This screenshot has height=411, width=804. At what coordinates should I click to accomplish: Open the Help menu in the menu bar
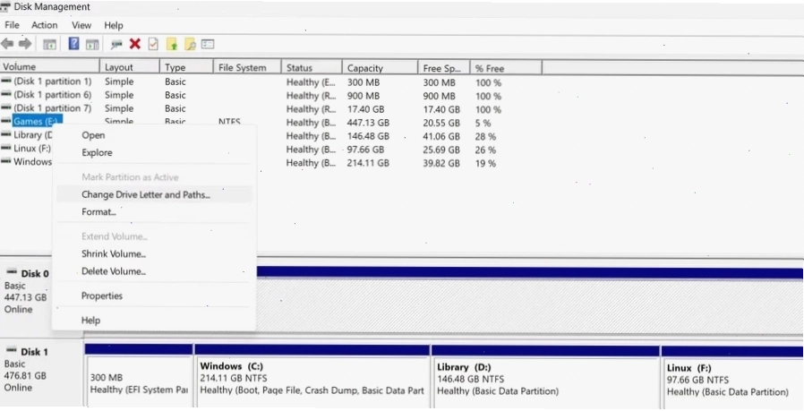[114, 25]
